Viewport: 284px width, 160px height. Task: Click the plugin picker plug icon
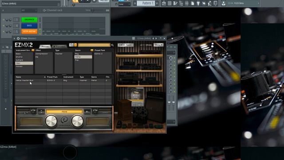click(198, 3)
